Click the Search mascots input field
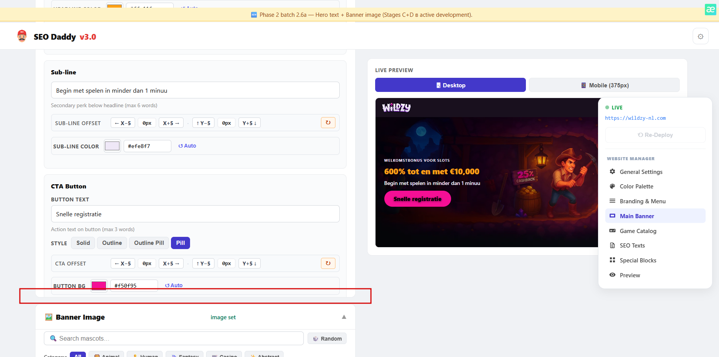The height and width of the screenshot is (357, 719). point(174,338)
